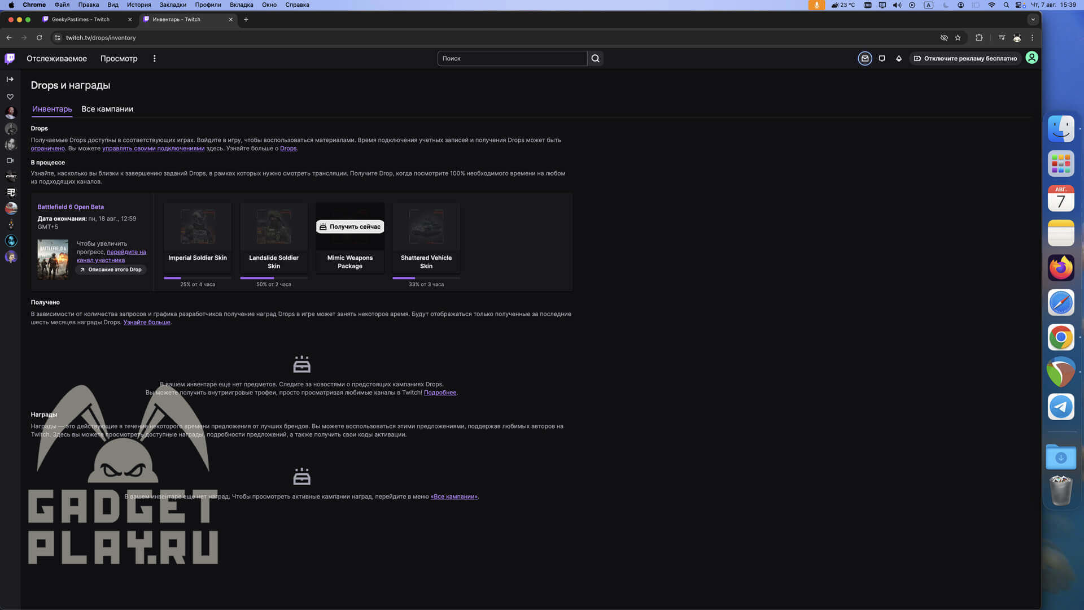Open a new browser tab

246,19
